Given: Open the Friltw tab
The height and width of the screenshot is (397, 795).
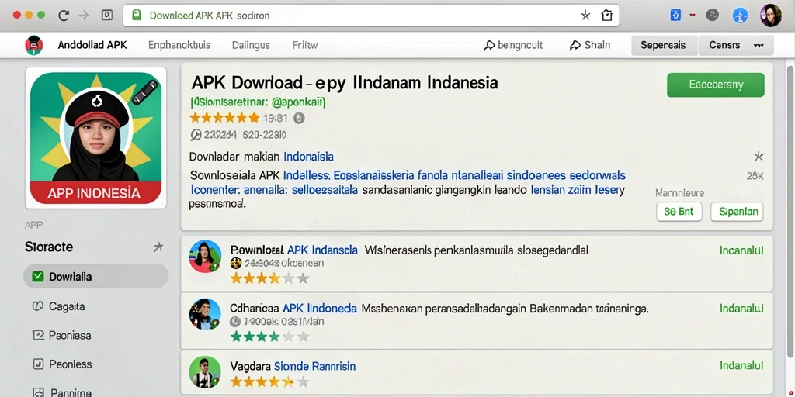Looking at the screenshot, I should pyautogui.click(x=305, y=45).
